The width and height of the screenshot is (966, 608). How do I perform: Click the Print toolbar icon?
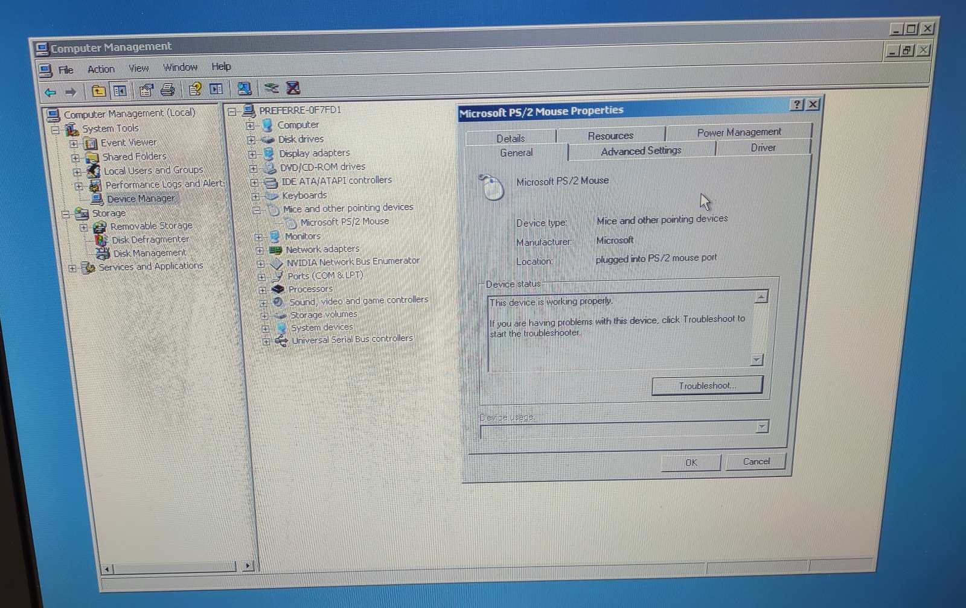(x=168, y=90)
